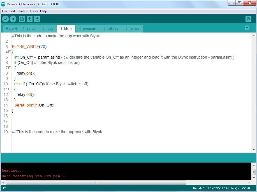257x192 pixels.
Task: Switch to the Relay§ tab
Action: click(11, 29)
